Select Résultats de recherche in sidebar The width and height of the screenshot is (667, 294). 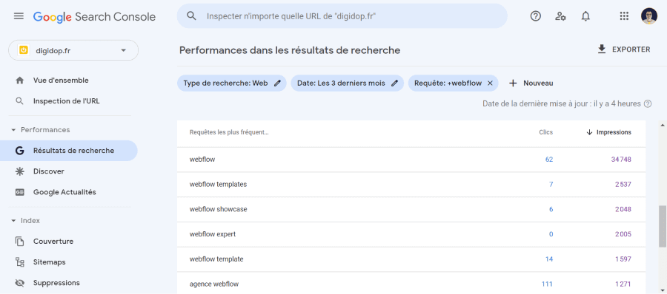pyautogui.click(x=69, y=151)
